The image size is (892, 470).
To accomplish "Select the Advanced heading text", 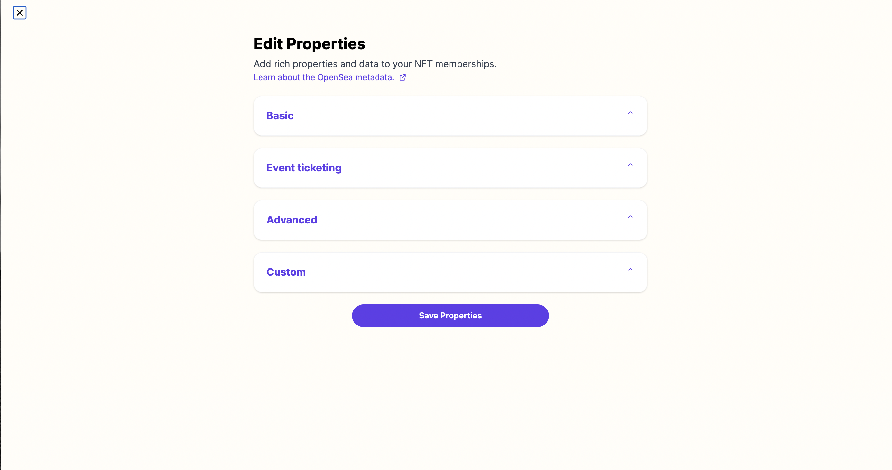I will tap(292, 220).
